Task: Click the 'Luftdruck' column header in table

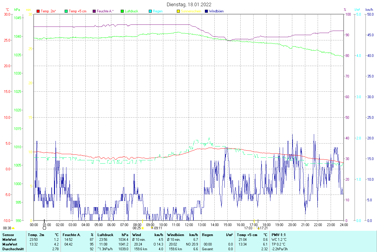Action: [x=105, y=235]
